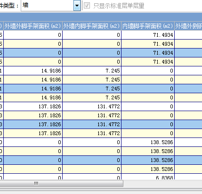Select first 7.245 inner scaffold cell
This screenshot has width=202, height=194.
point(92,71)
